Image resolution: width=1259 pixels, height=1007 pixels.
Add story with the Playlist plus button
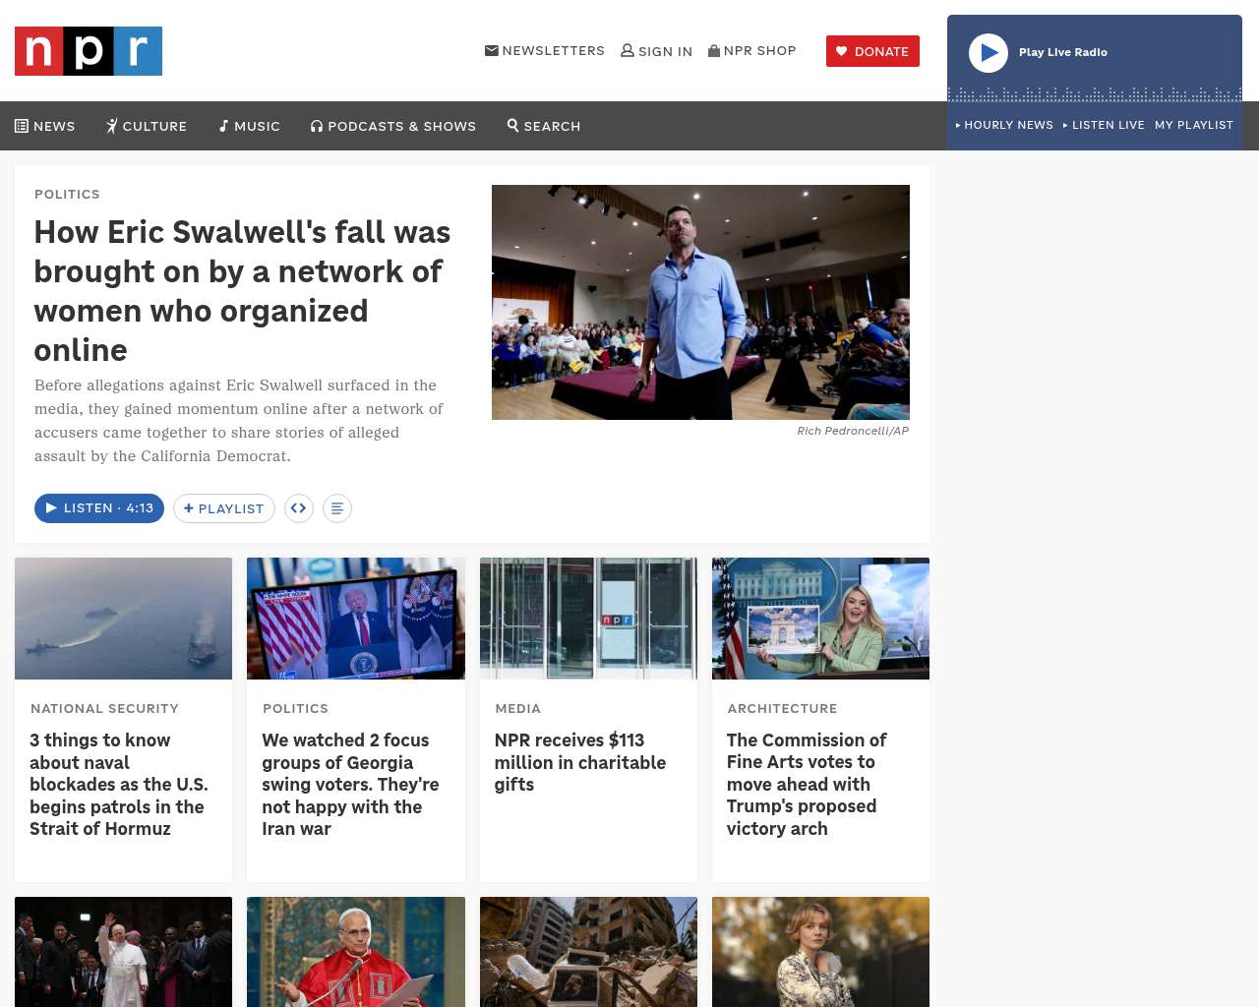click(x=224, y=508)
